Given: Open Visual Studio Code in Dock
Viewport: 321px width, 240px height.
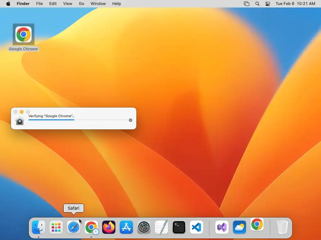Looking at the screenshot, I should coord(197,227).
